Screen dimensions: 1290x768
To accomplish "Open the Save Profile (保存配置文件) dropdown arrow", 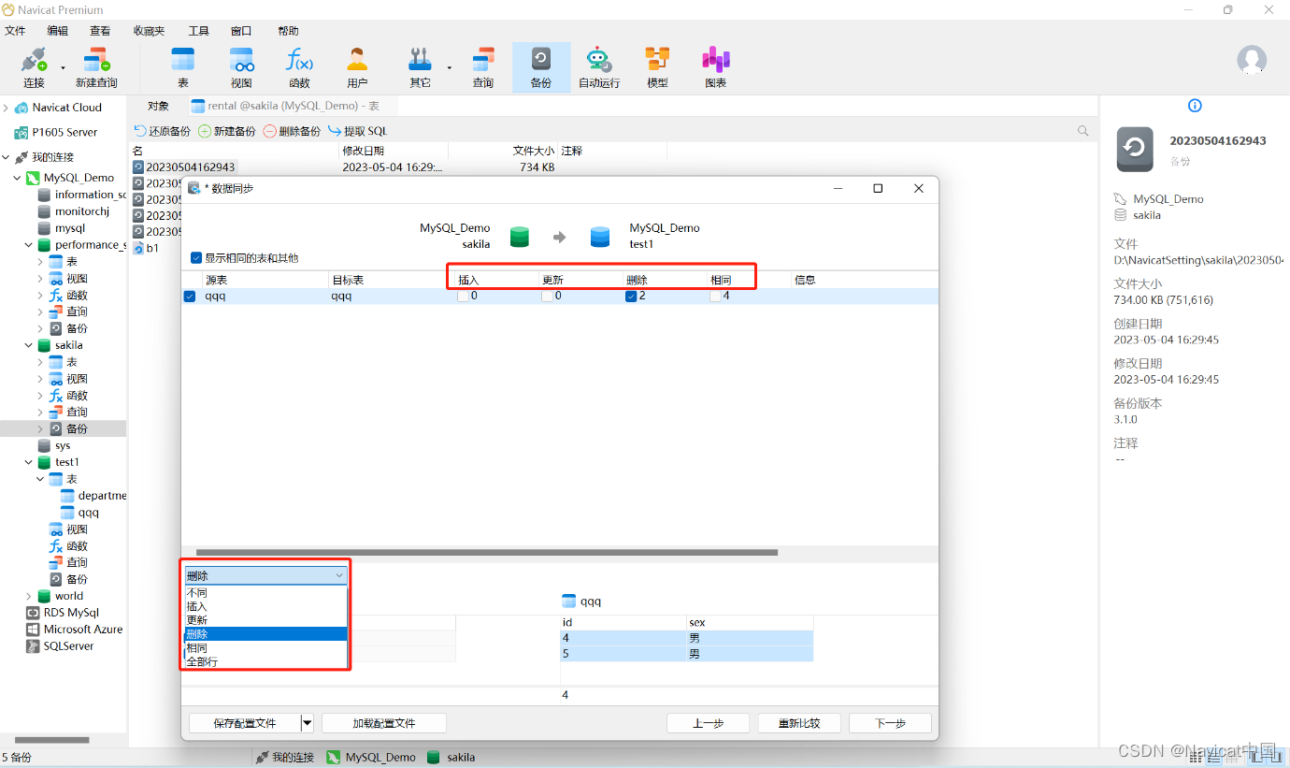I will coord(307,723).
